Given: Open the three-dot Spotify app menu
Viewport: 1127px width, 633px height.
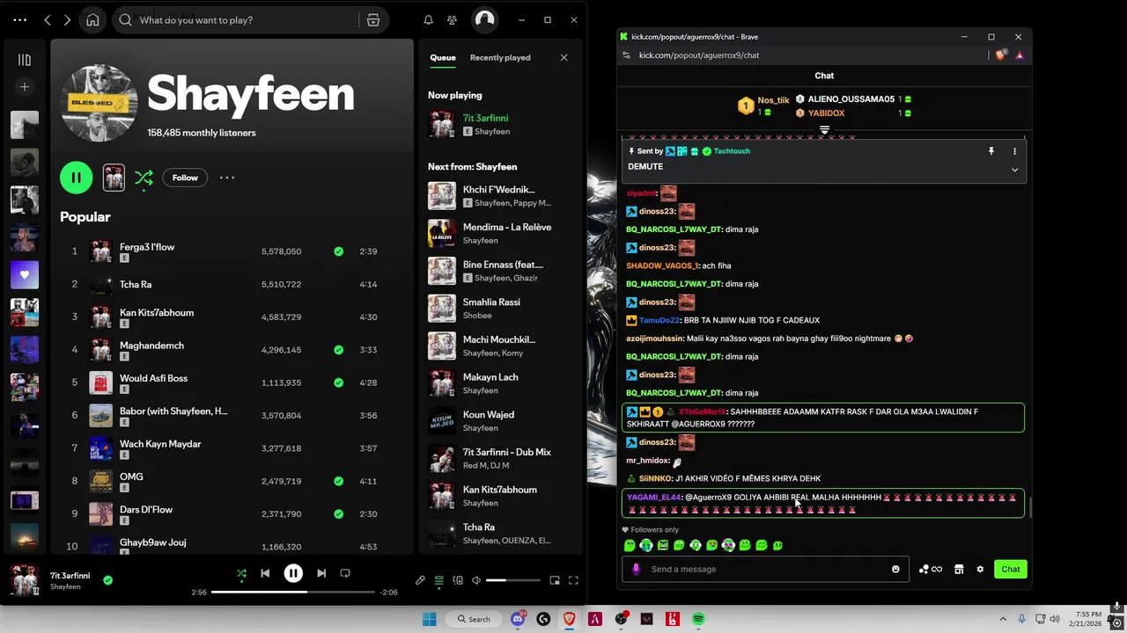Looking at the screenshot, I should (20, 19).
